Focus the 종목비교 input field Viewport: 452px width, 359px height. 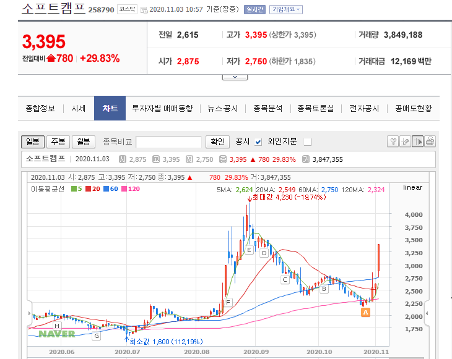168,142
